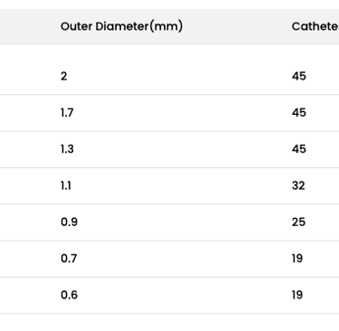Screen dimensions: 339x331
Task: Select the outer diameter value 1.1
Action: point(66,185)
